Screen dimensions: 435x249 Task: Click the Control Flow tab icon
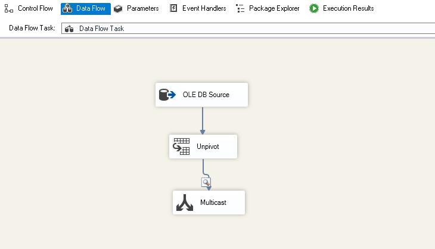pos(9,9)
